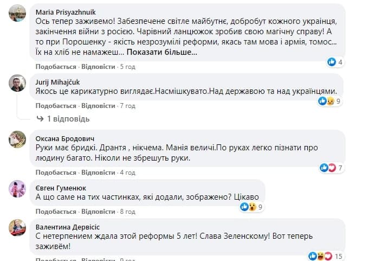
Task: Reply to Євген Гуменюк's comment via "Відповісти"
Action: 98,211
